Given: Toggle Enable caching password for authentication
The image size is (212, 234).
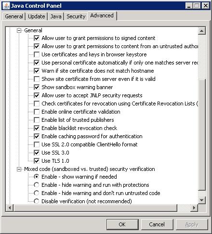Looking at the screenshot, I should click(x=37, y=136).
